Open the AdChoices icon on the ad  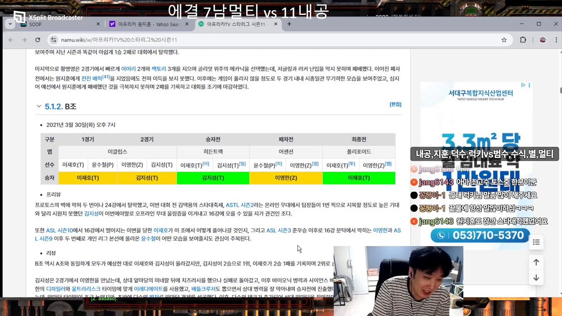point(523,85)
